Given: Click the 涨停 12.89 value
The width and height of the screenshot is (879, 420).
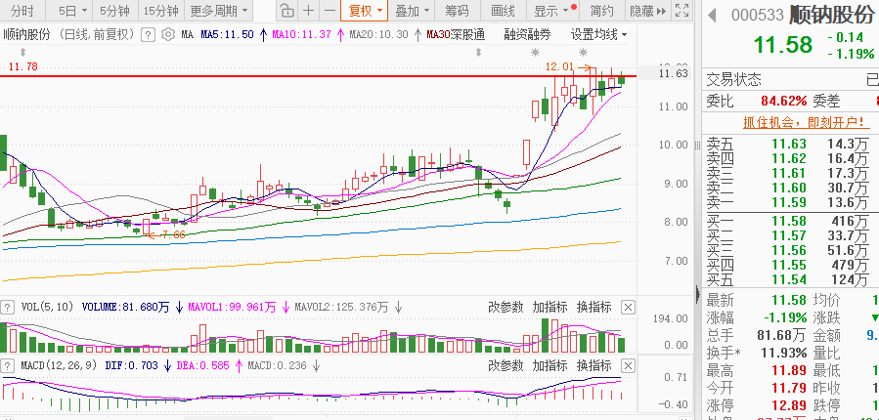Looking at the screenshot, I should (x=789, y=405).
